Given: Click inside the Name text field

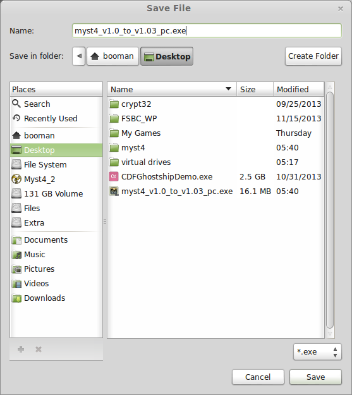Looking at the screenshot, I should coord(207,31).
